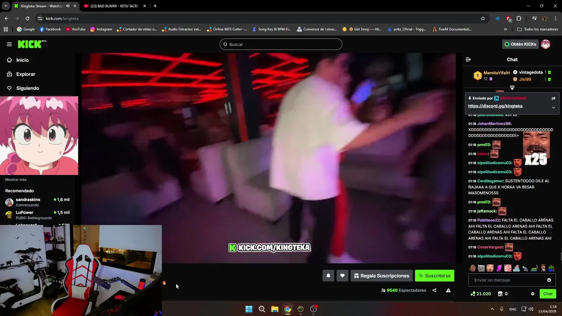
Task: Open File Explorer from taskbar
Action: pyautogui.click(x=275, y=309)
